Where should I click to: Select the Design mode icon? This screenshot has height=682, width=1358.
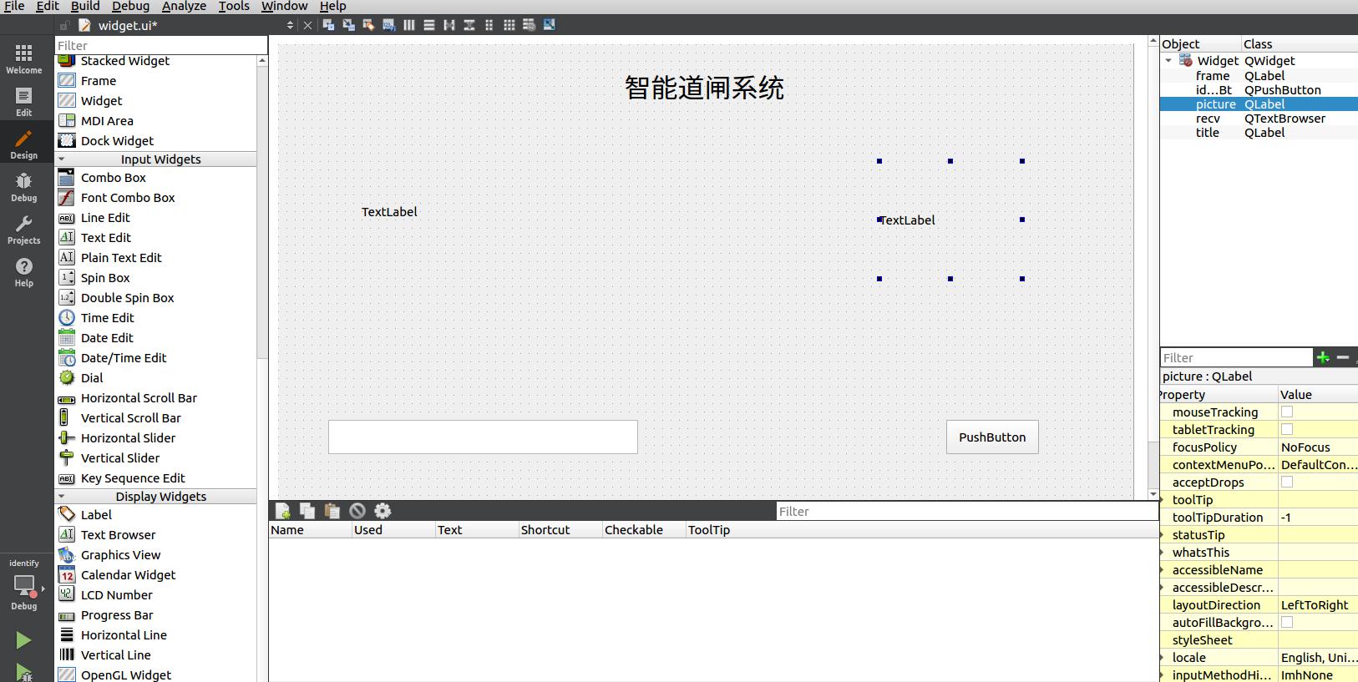click(23, 144)
